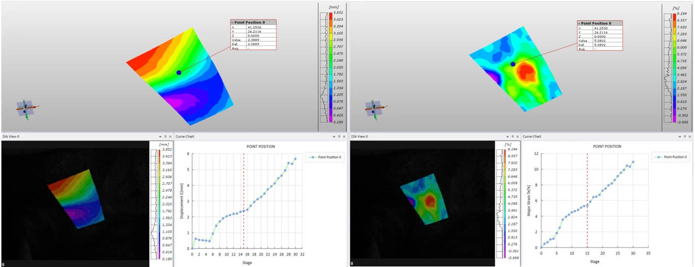Click red dashed stage marker in displacement chart
This screenshot has width=695, height=267.
[243, 201]
